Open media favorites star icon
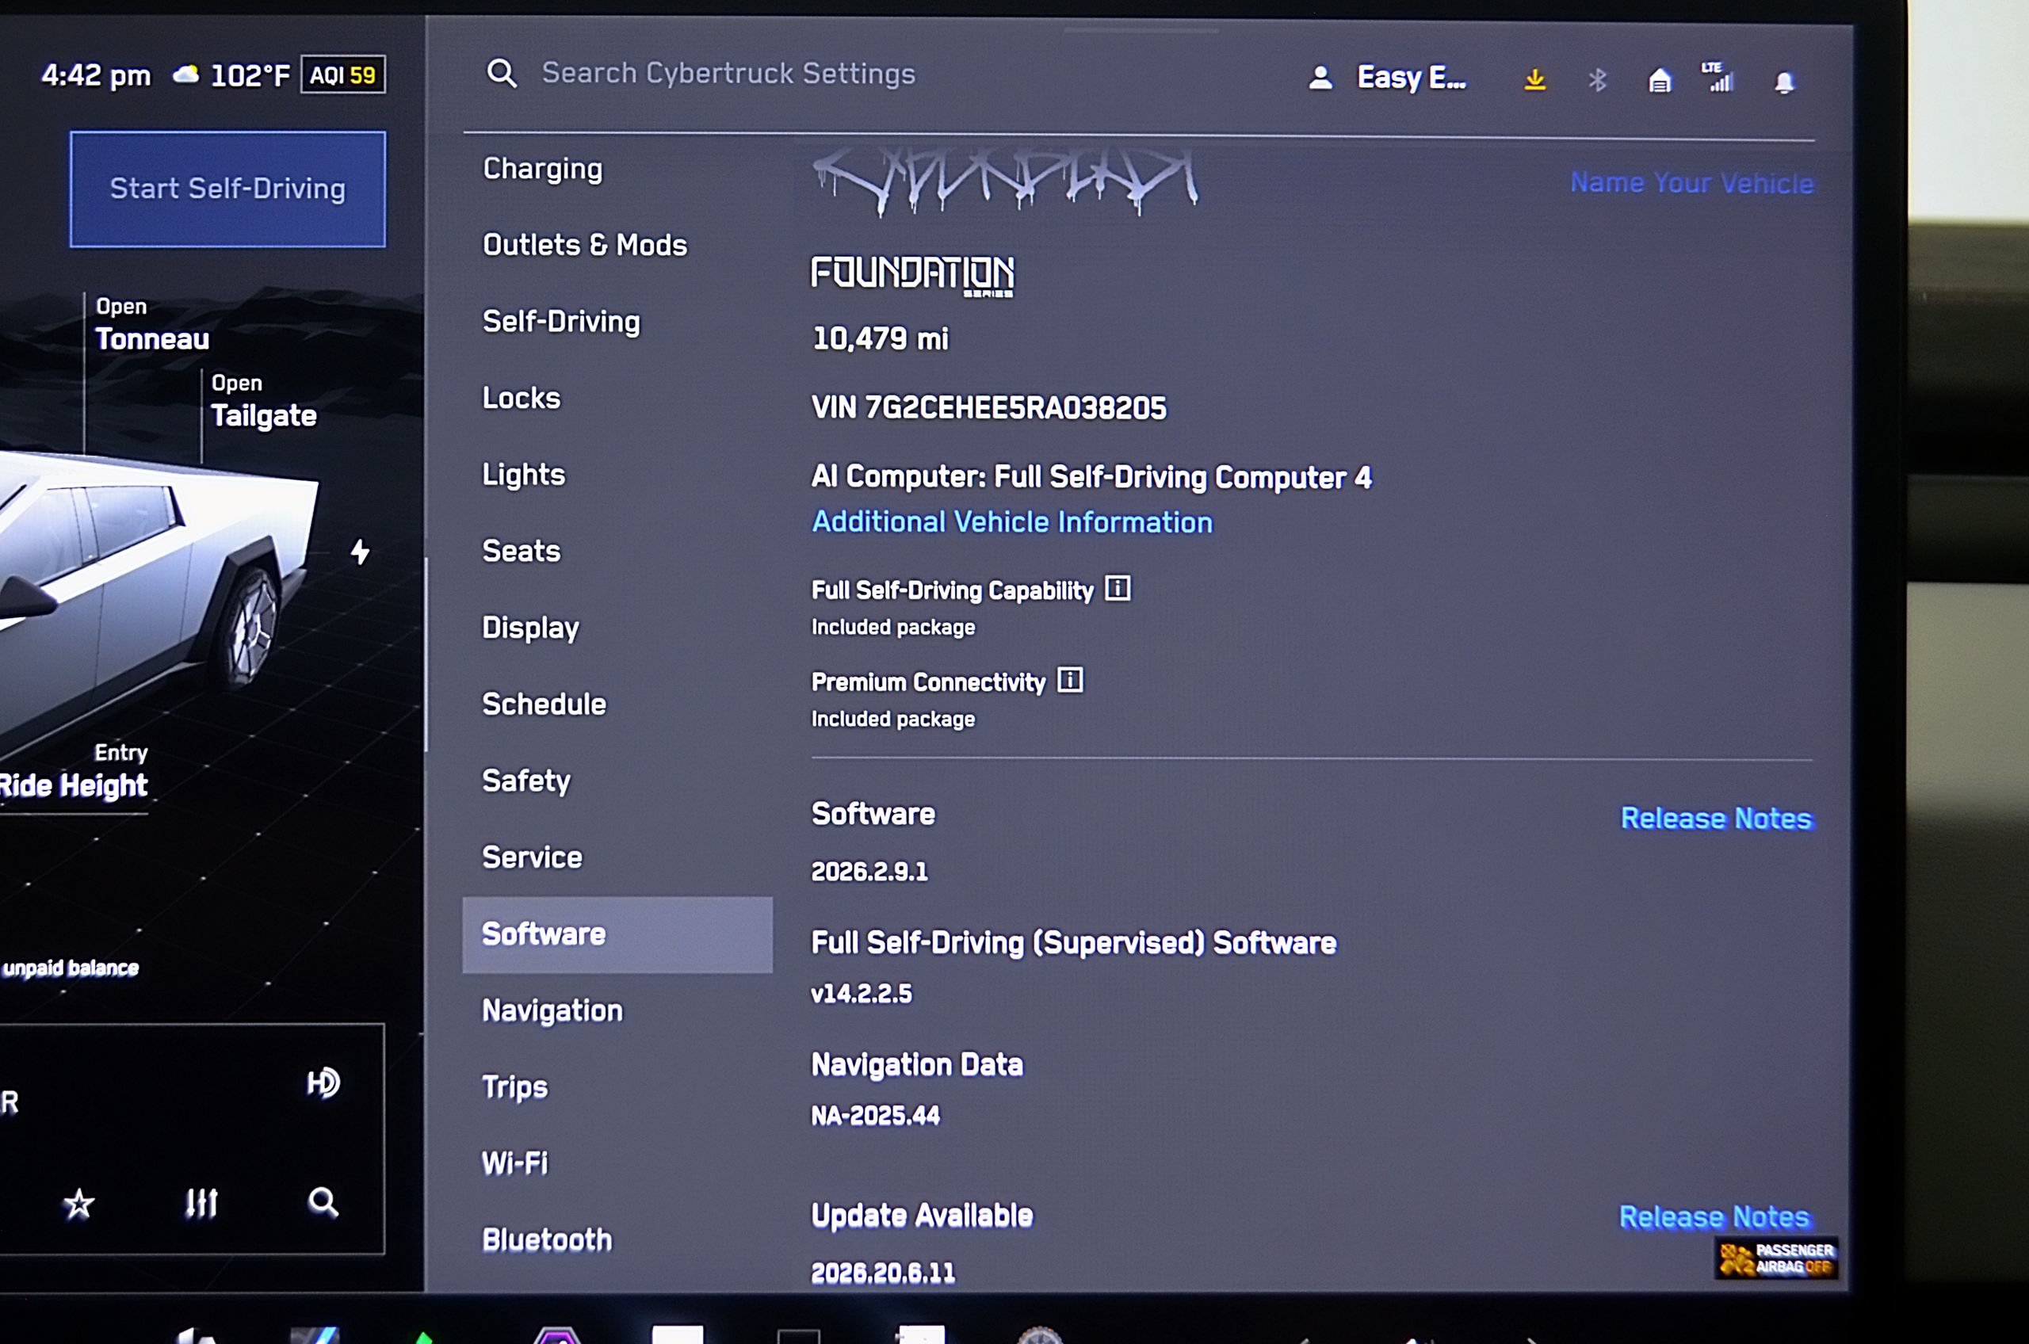The width and height of the screenshot is (2029, 1344). [79, 1204]
